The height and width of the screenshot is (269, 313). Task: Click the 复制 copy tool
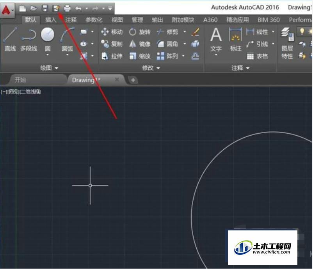click(x=112, y=44)
